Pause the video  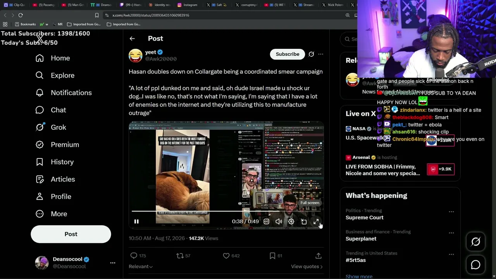tap(136, 222)
